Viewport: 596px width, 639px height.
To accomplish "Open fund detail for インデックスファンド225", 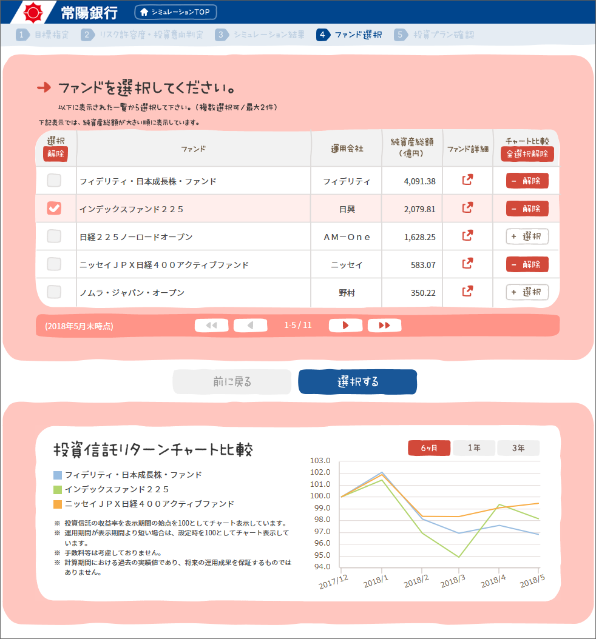I will click(467, 207).
